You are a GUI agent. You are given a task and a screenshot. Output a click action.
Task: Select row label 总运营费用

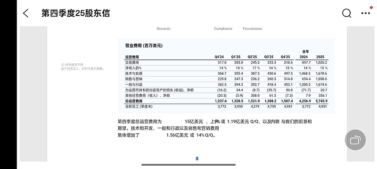coord(134,101)
